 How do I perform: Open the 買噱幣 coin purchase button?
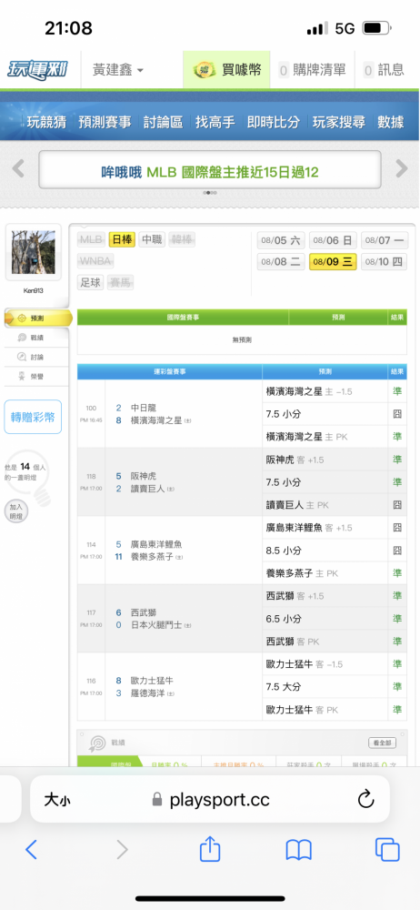tap(227, 70)
